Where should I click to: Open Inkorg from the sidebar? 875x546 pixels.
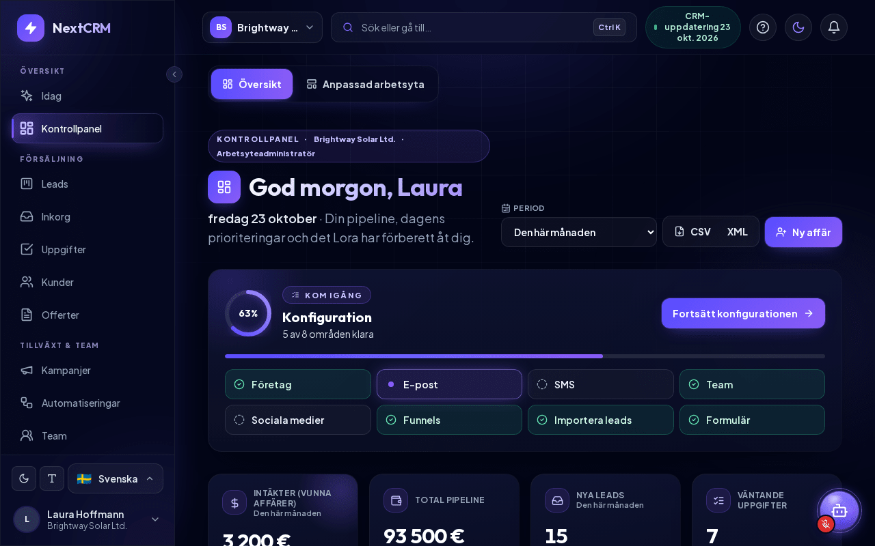[x=87, y=216]
